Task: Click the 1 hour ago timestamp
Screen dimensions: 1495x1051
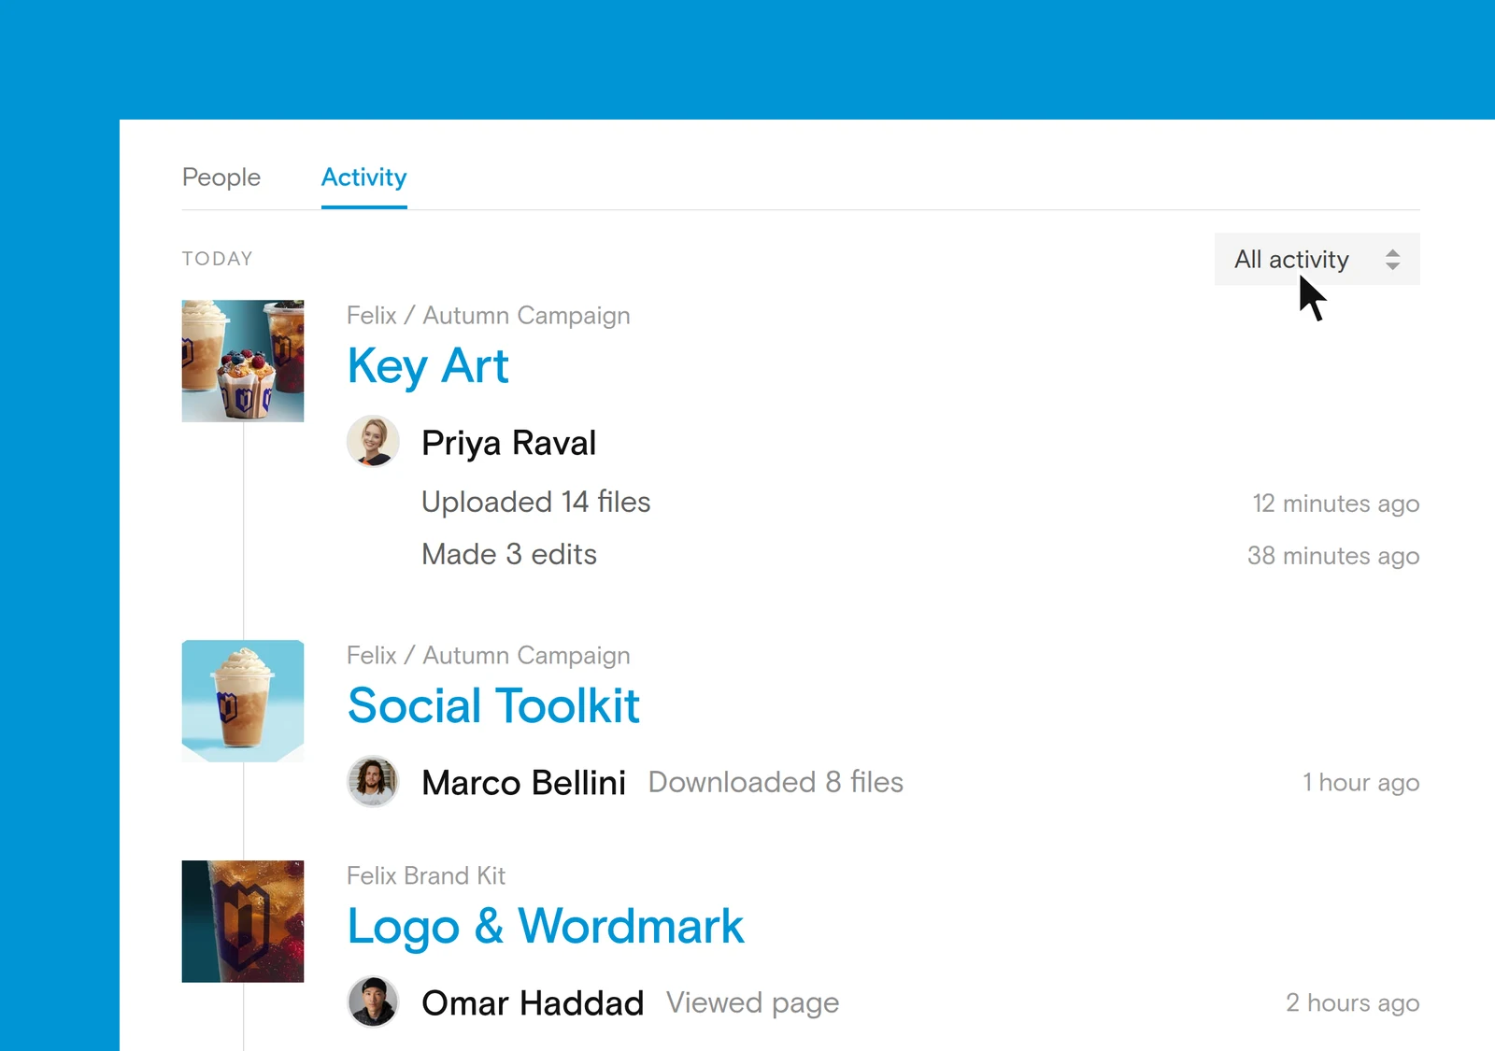Action: (1361, 783)
